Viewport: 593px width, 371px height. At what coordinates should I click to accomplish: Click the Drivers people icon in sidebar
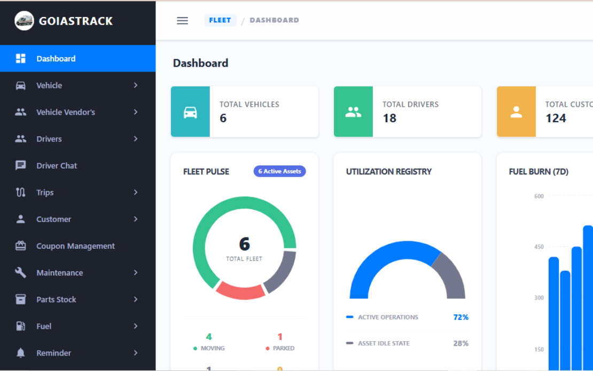click(x=20, y=139)
